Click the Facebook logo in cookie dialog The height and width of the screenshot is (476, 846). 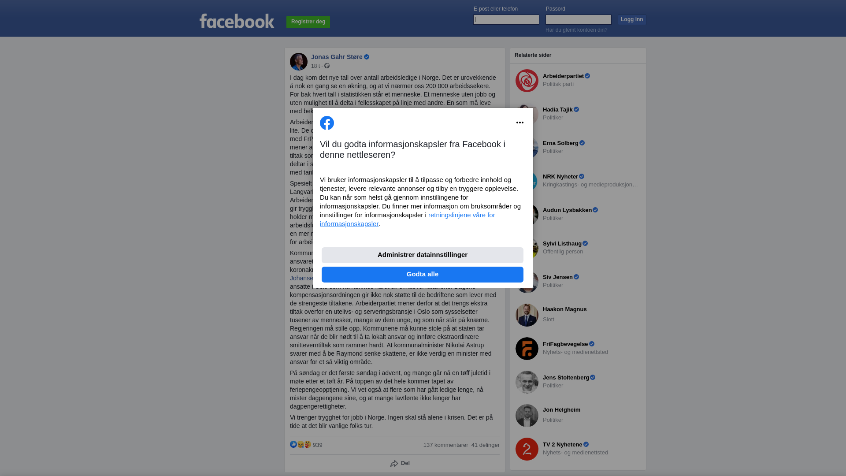pyautogui.click(x=327, y=123)
